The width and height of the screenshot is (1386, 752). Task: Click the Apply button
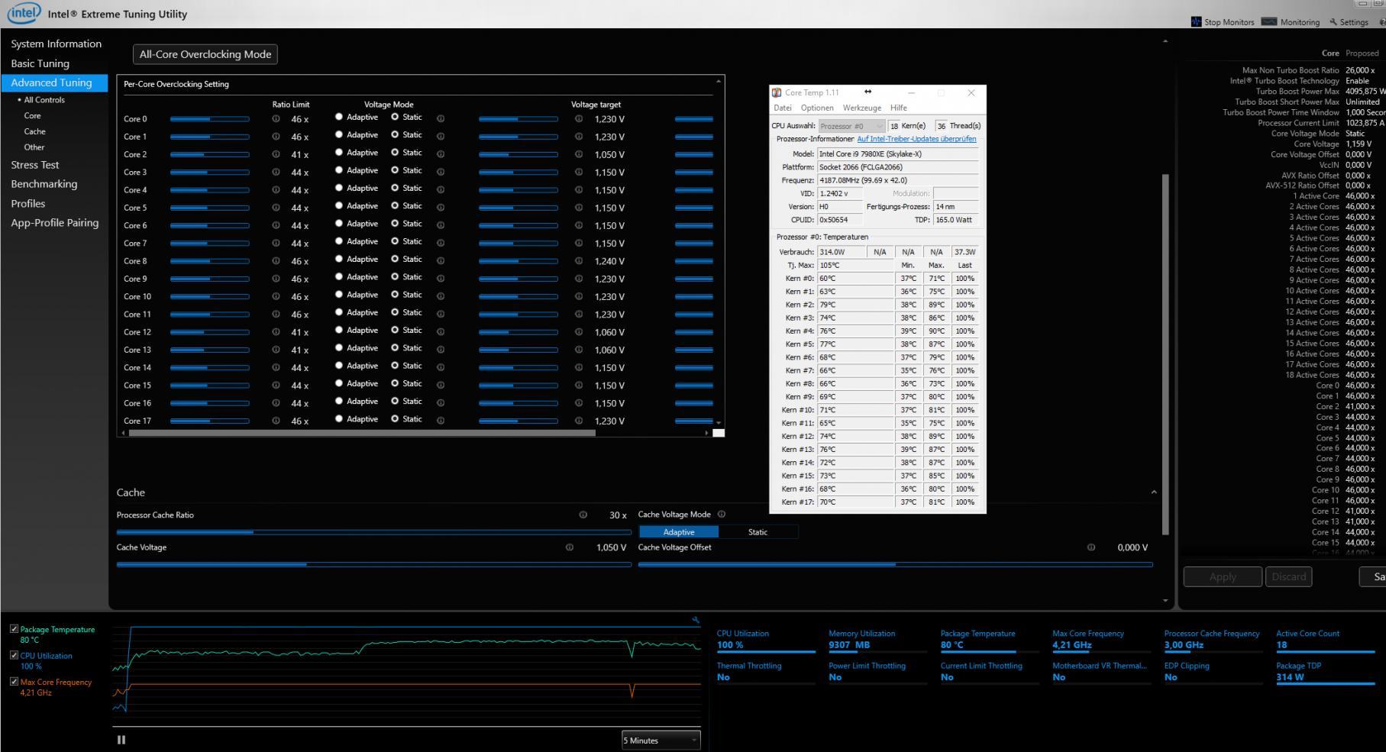[1223, 576]
